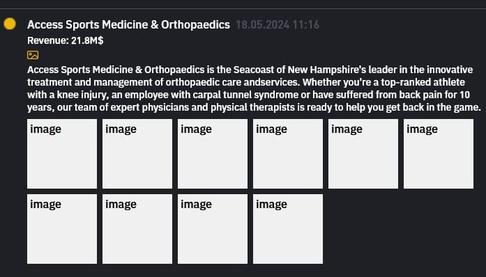Click the yellow picture attachment icon
This screenshot has width=486, height=277.
click(x=33, y=55)
